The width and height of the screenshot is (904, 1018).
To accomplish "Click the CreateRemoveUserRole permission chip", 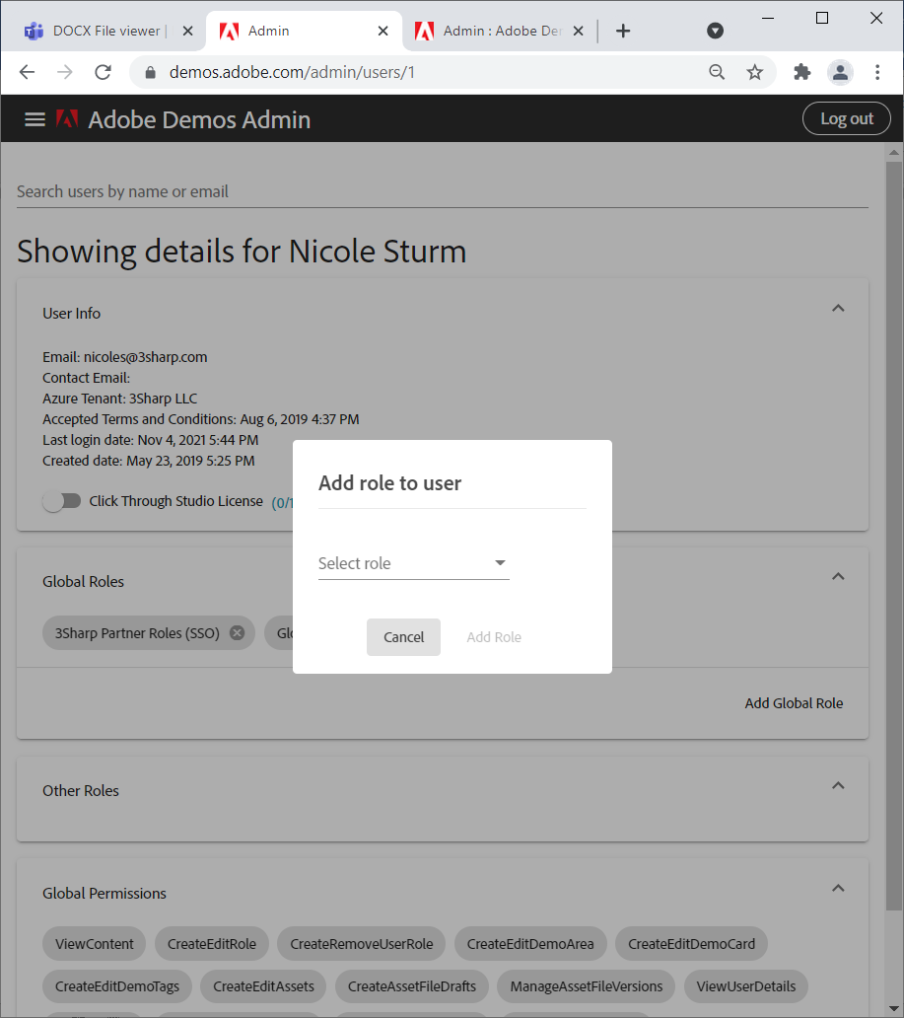I will click(362, 944).
